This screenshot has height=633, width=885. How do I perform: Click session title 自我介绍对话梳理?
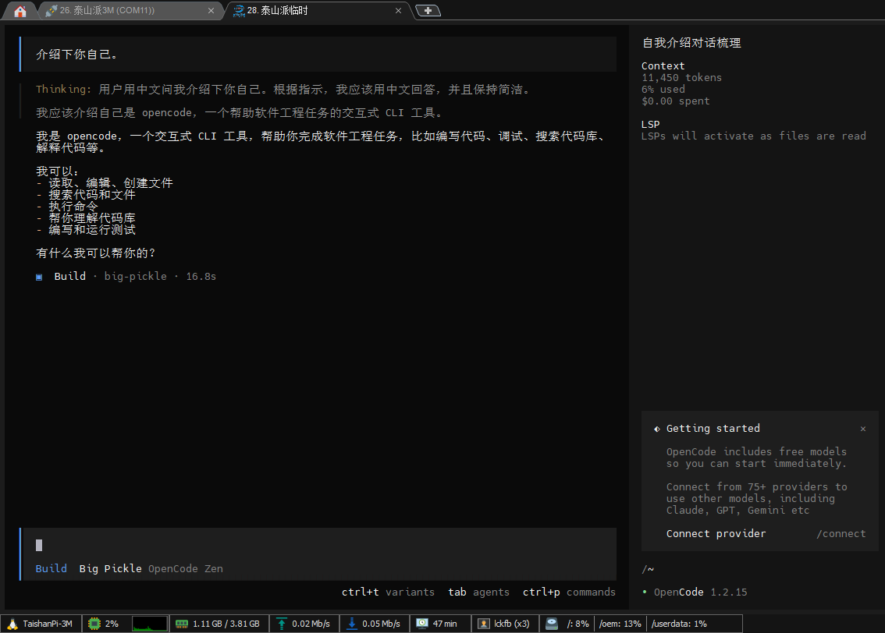(691, 42)
